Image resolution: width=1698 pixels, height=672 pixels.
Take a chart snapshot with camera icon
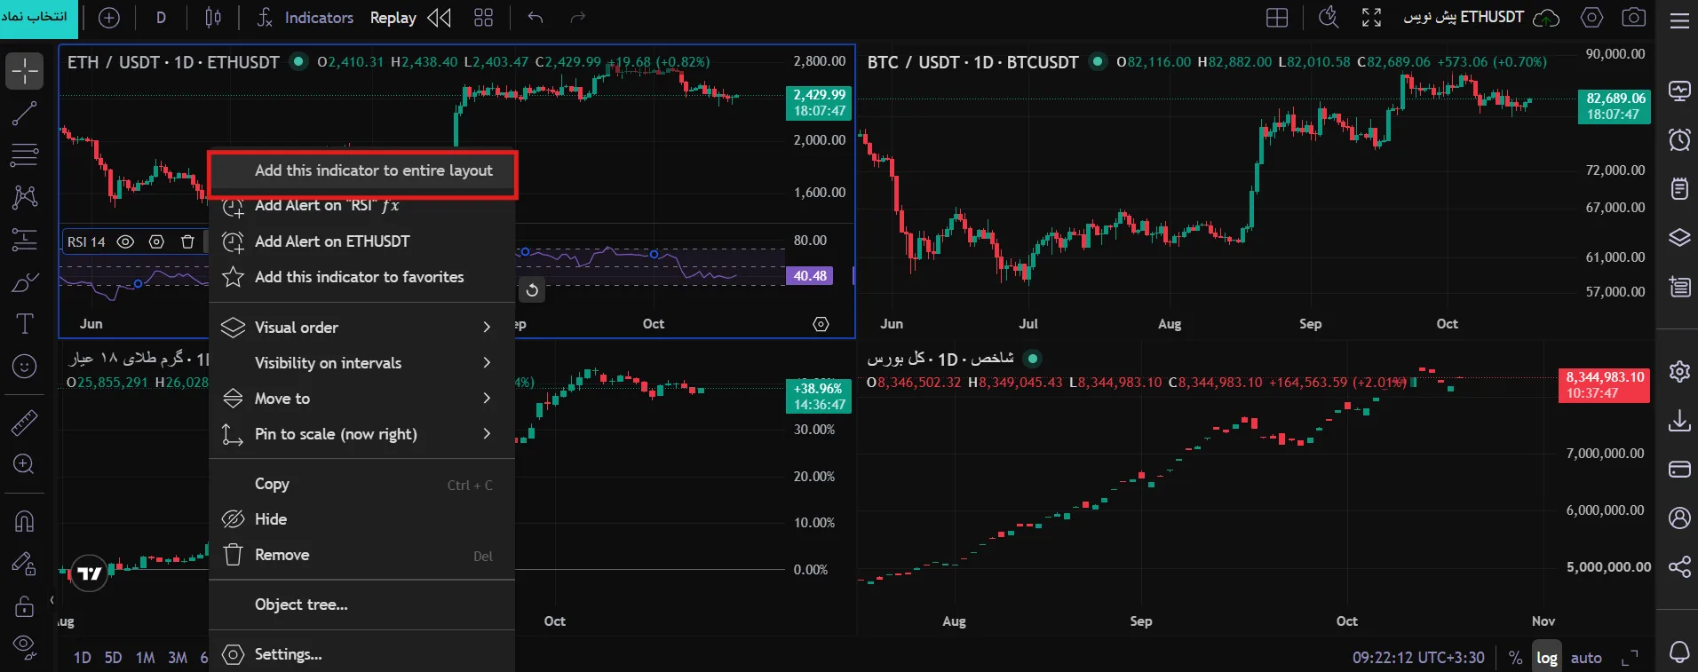tap(1633, 18)
